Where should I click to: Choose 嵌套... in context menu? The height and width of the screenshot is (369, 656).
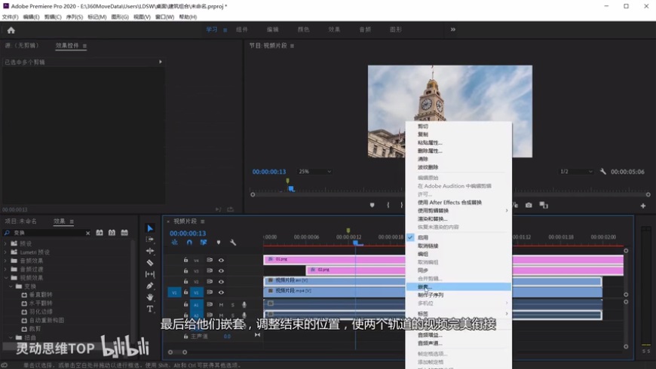tap(458, 287)
